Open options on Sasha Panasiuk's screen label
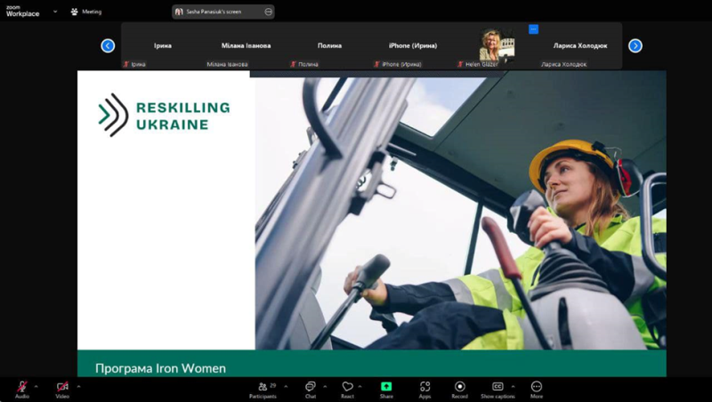712x402 pixels. point(268,12)
